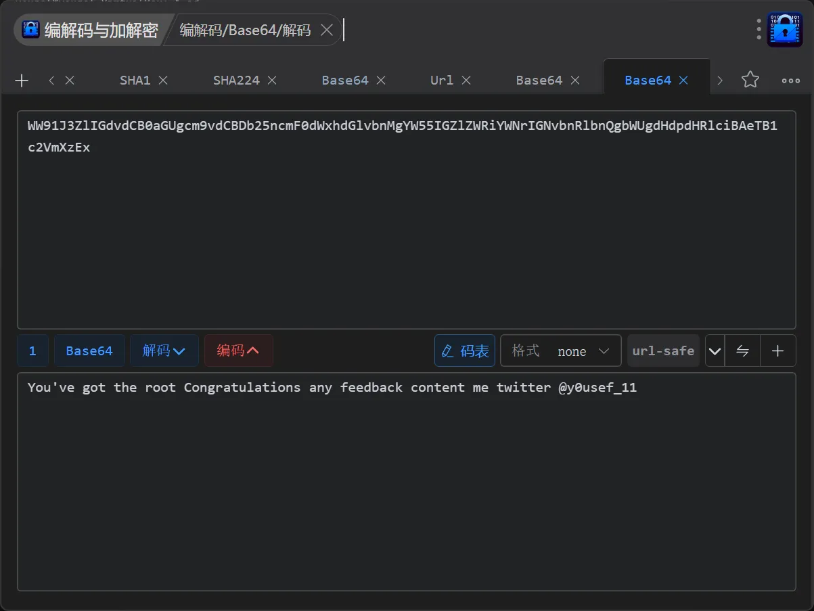Click the swap arrows icon

click(742, 350)
